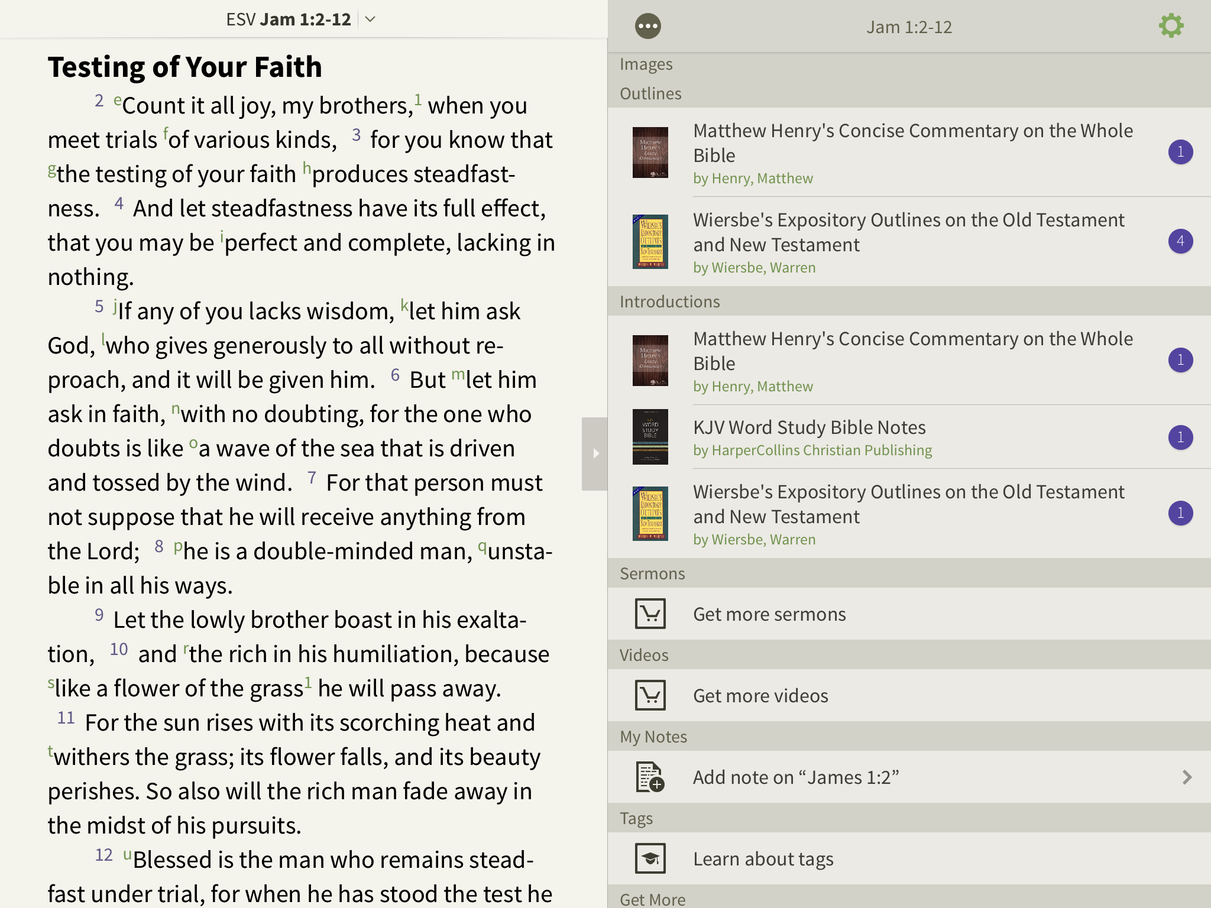The image size is (1211, 908).
Task: Collapse the side panel with the arrow handle
Action: coord(595,453)
